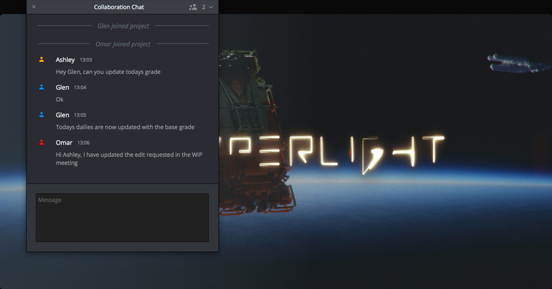552x289 pixels.
Task: Click Glen's blue avatar beside 13:05 message
Action: coord(41,114)
